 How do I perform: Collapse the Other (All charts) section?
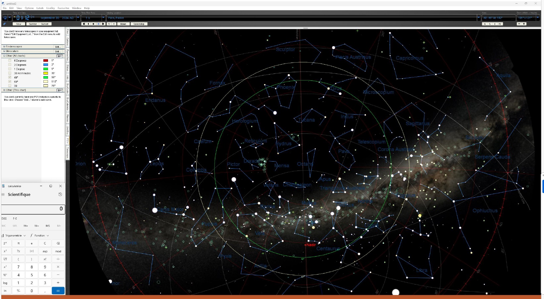[4, 56]
